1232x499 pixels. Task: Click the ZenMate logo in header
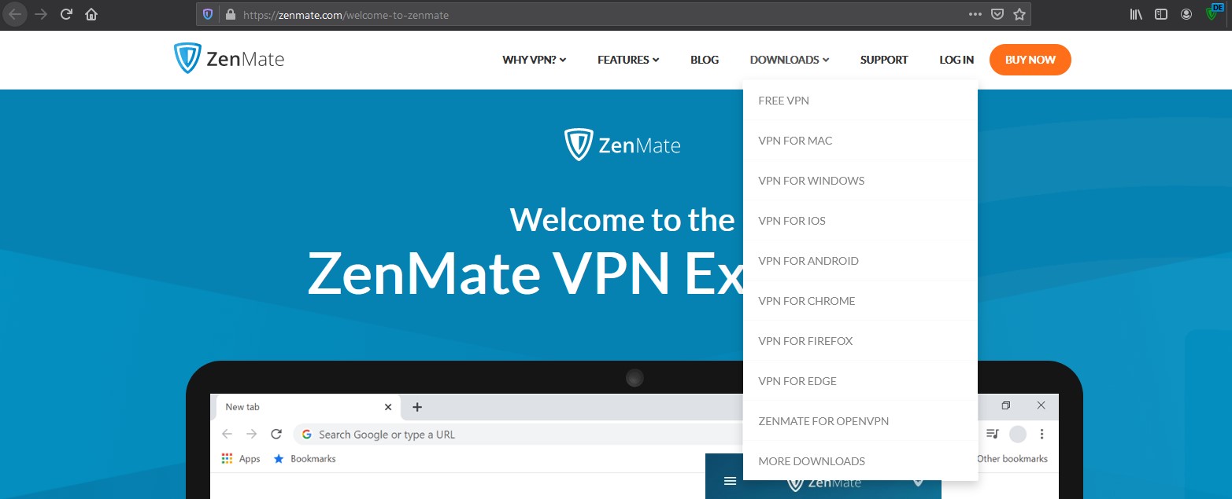click(229, 59)
